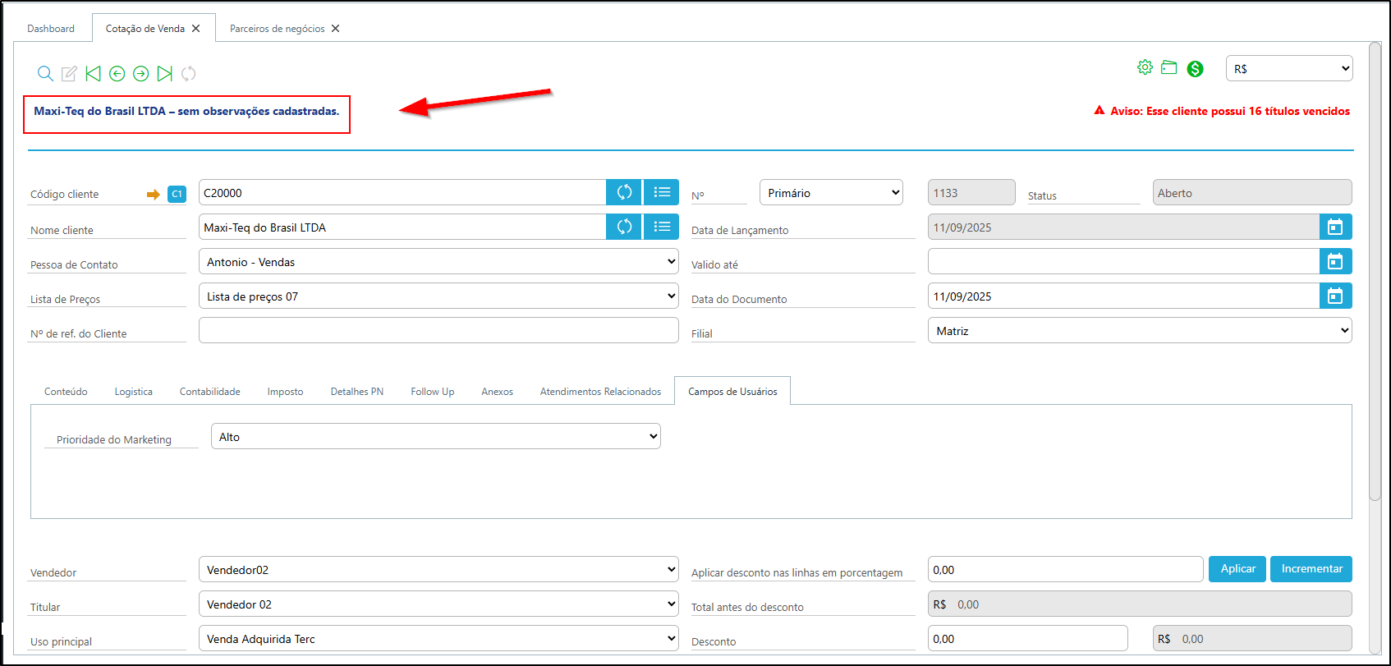Screen dimensions: 1391x666
Task: Click the magnifier search icon in toolbar
Action: coord(46,74)
